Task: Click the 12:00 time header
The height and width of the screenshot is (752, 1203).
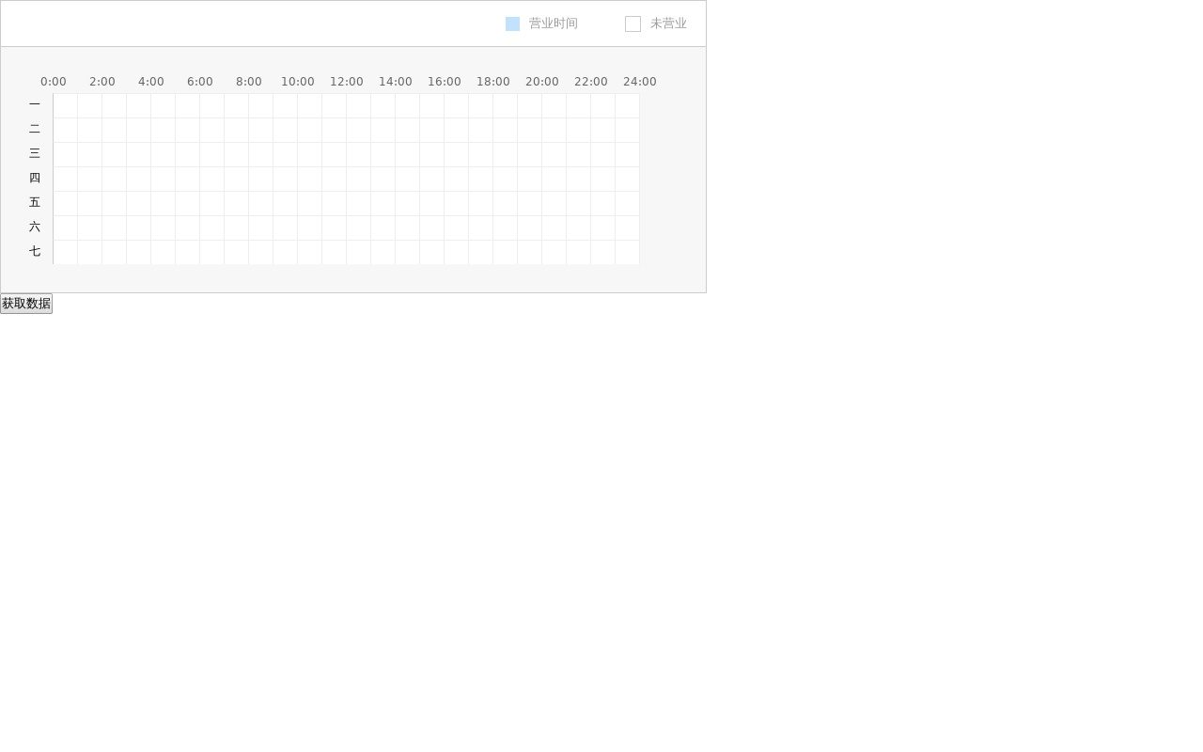Action: click(347, 82)
